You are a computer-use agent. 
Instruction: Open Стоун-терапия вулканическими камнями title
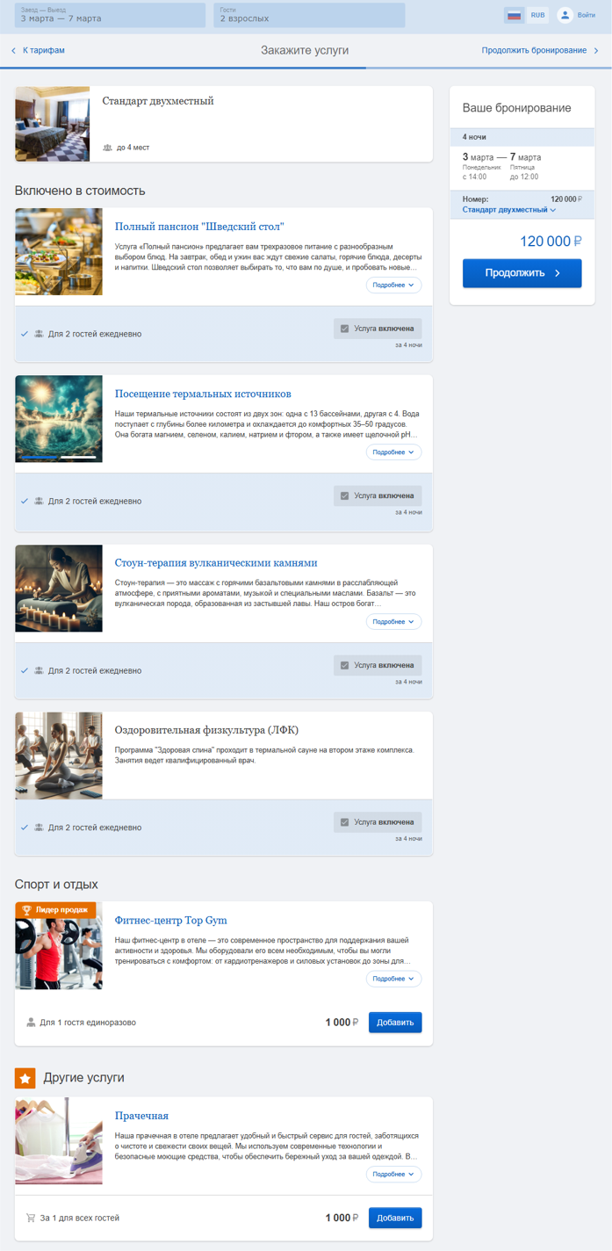pyautogui.click(x=216, y=563)
